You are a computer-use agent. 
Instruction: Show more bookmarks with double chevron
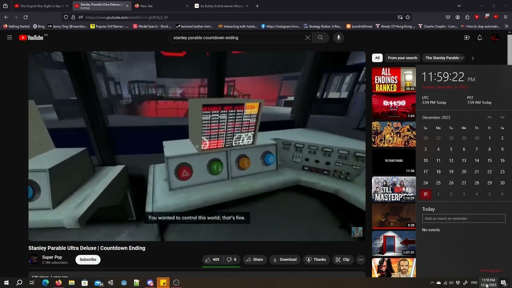506,26
